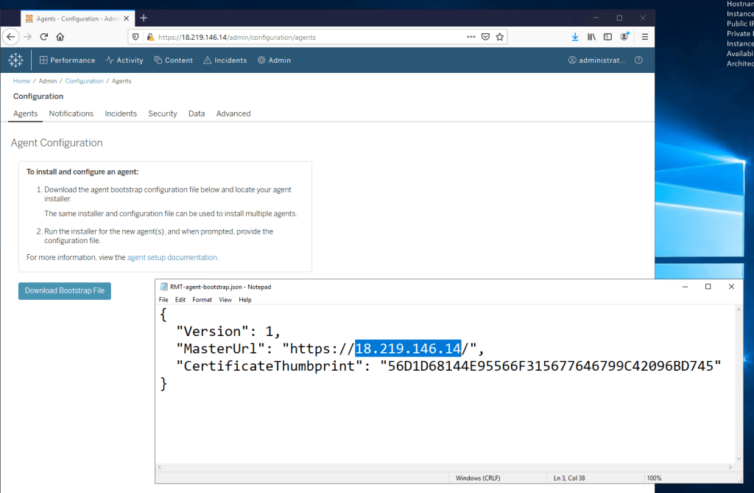Open the agent setup documentation link
The width and height of the screenshot is (754, 493).
pyautogui.click(x=172, y=258)
